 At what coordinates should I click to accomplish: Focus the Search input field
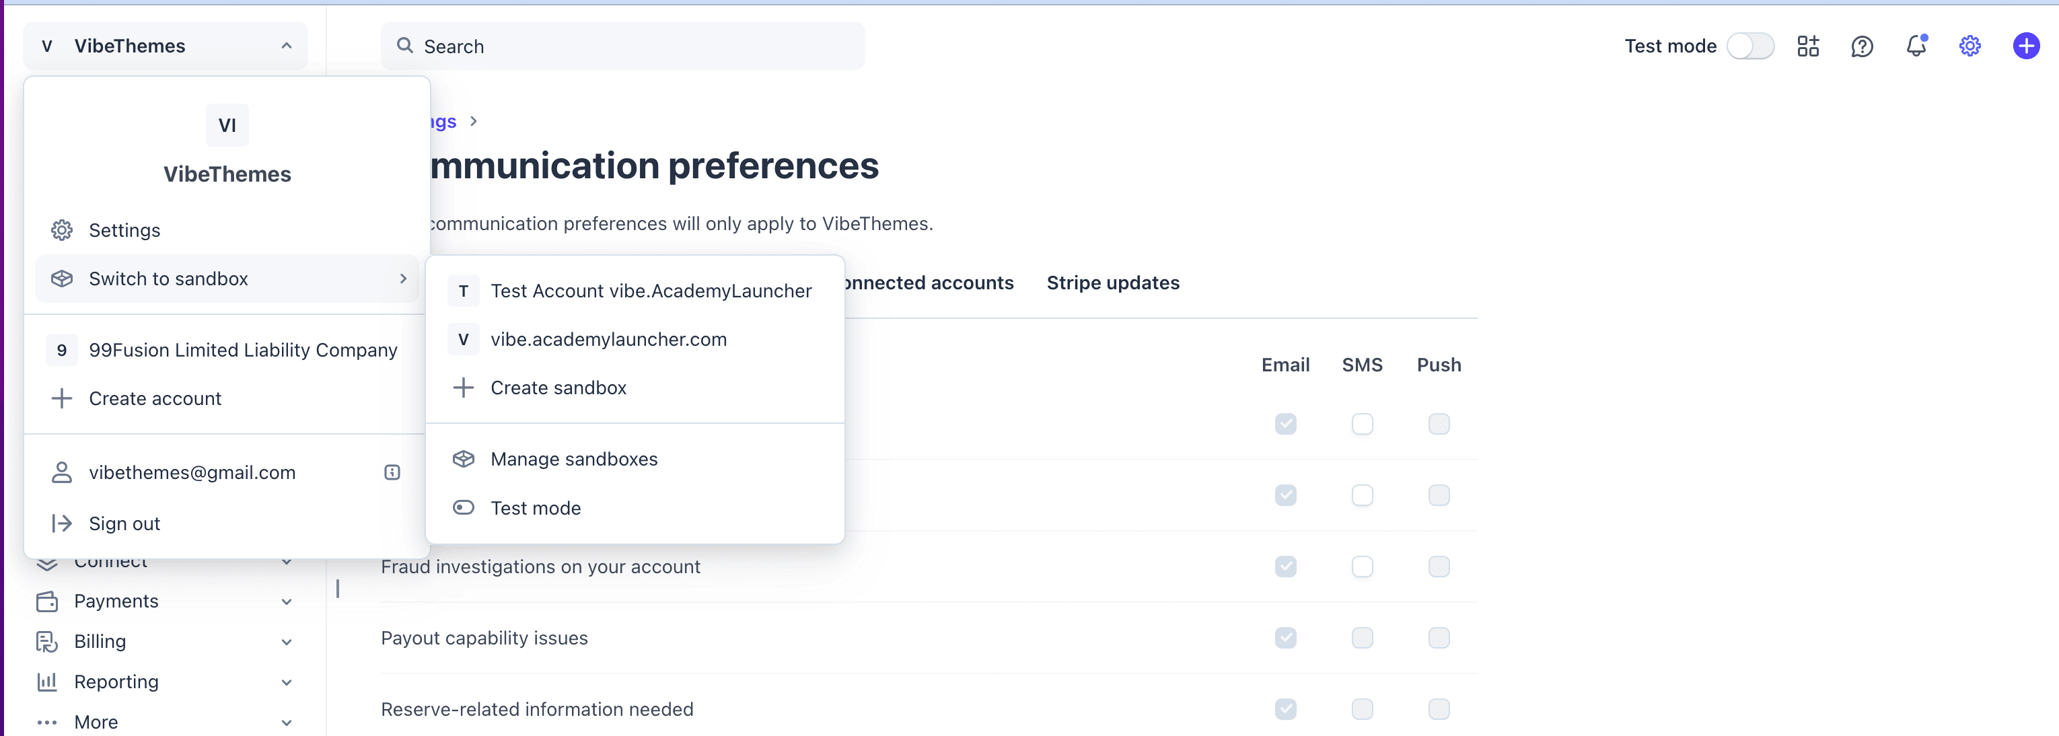point(622,46)
